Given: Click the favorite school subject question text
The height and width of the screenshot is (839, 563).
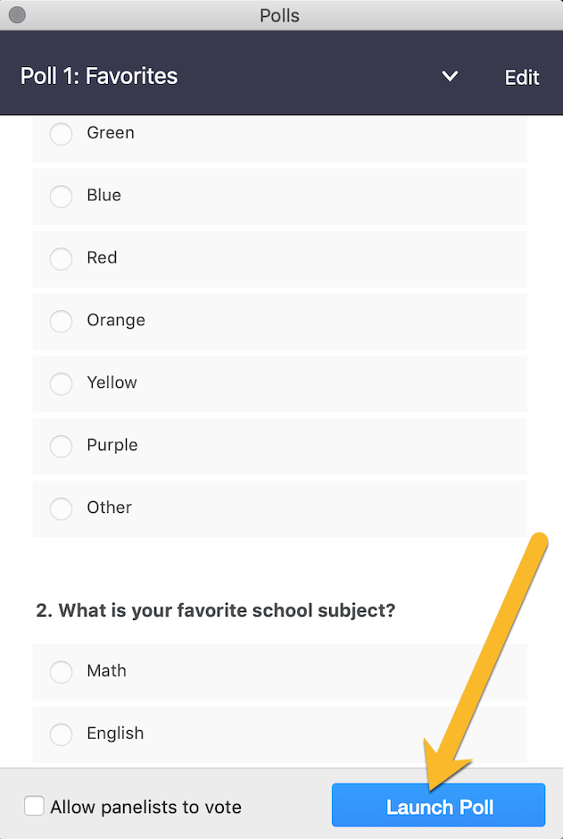Looking at the screenshot, I should (x=215, y=611).
